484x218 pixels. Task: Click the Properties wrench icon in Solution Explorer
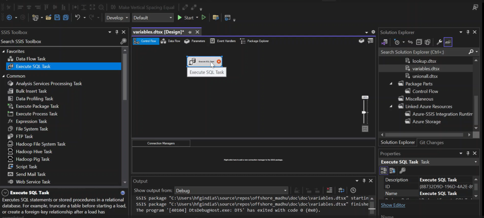439,42
